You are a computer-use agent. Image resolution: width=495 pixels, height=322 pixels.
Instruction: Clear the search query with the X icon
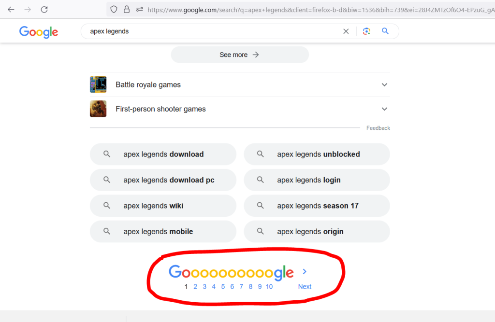pyautogui.click(x=346, y=31)
